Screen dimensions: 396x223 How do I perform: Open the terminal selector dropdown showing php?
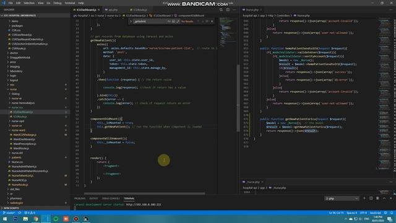[342, 198]
